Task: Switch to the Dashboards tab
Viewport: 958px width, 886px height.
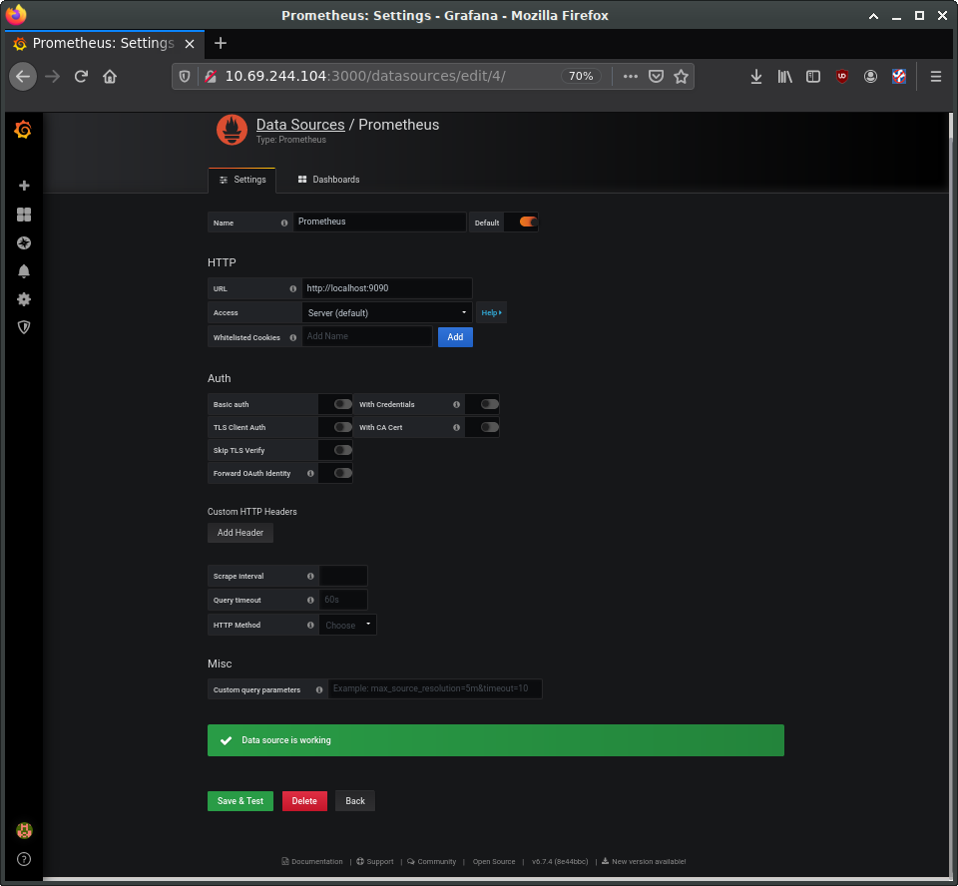Action: click(x=328, y=180)
